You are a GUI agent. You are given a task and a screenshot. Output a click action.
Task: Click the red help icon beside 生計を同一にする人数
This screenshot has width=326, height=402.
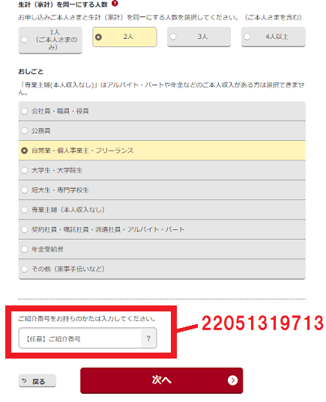point(115,4)
